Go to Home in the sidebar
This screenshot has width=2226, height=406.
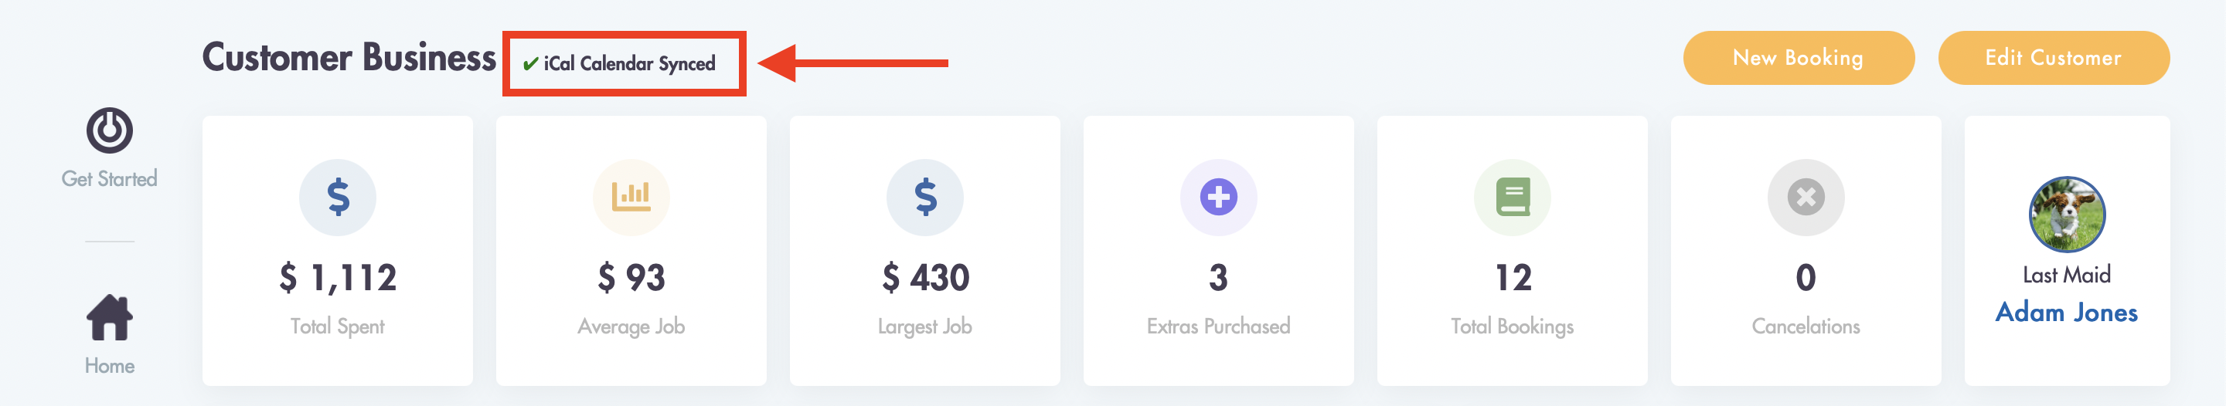109,365
